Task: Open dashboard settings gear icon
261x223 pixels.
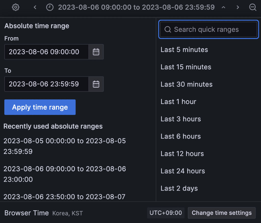Action: coord(16,7)
